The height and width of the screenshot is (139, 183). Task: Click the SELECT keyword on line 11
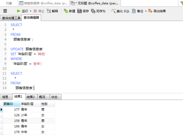[x=16, y=73]
